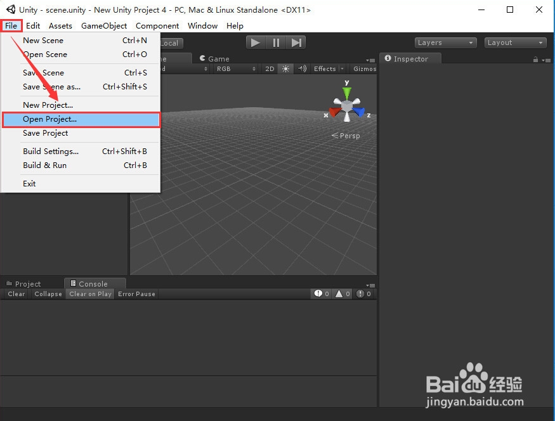This screenshot has width=555, height=421.
Task: Choose Exit from File menu
Action: 81,184
